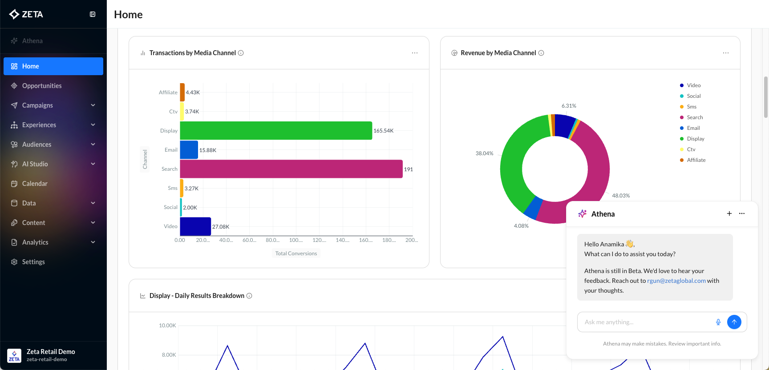Expand the Campaigns sidebar menu

point(53,105)
